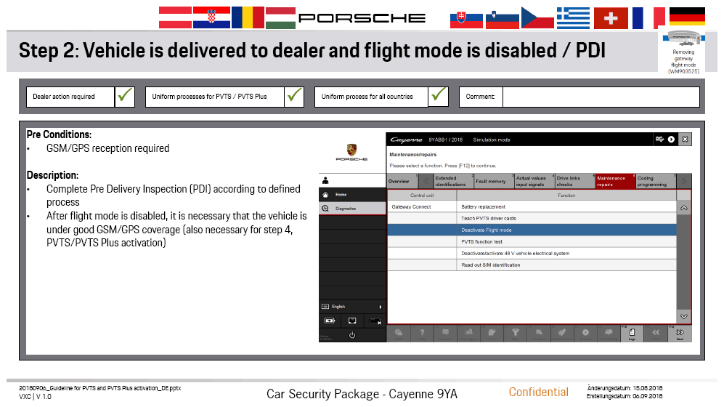Select Deactivate Flight mode row

(532, 230)
